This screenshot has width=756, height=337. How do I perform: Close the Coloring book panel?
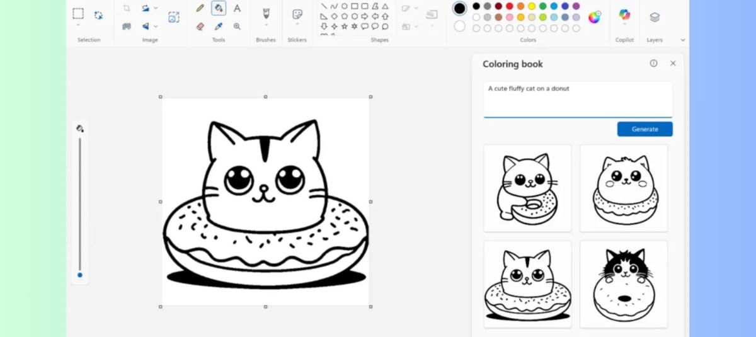pos(673,64)
